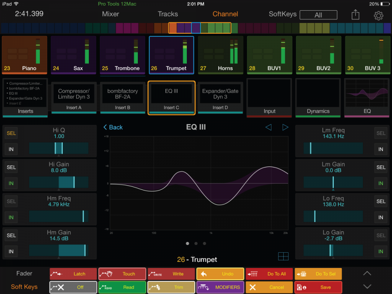Advance to next plugin page with right arrow

(285, 127)
